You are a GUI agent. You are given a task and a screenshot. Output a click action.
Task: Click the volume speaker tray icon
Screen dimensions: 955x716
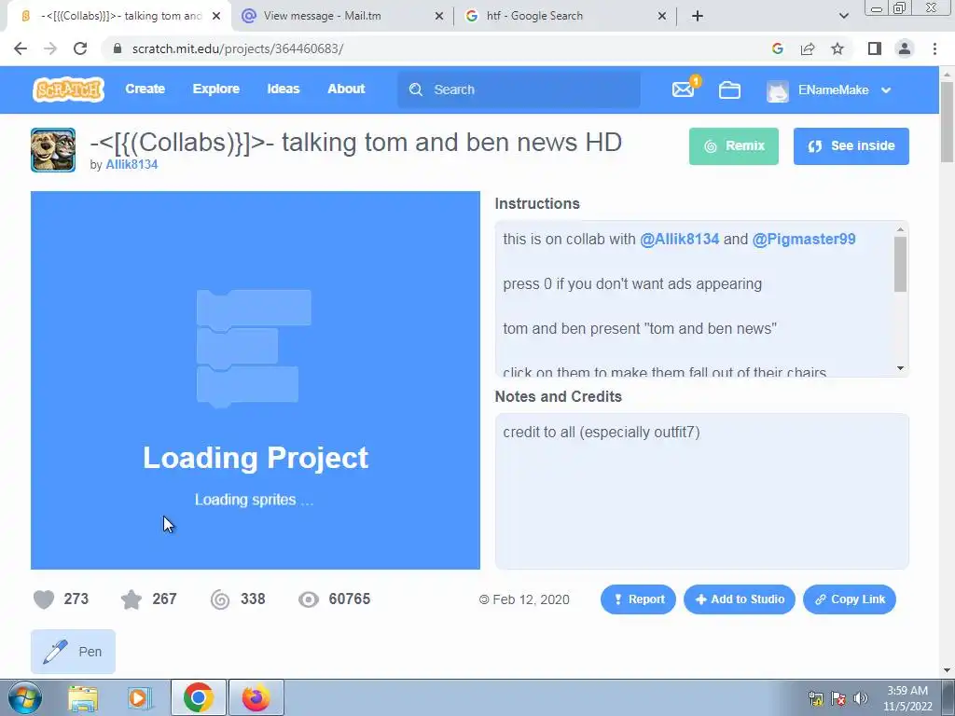[860, 698]
